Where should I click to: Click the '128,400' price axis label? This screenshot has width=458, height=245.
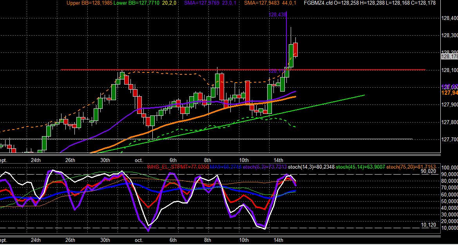coord(449,18)
